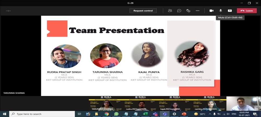This screenshot has width=261, height=117.
Task: Click inside the Windows search box
Action: [42, 114]
